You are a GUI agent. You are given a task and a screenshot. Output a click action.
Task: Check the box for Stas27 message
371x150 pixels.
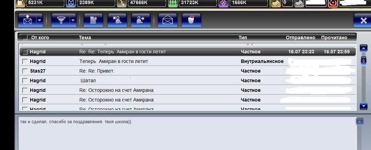click(x=25, y=71)
